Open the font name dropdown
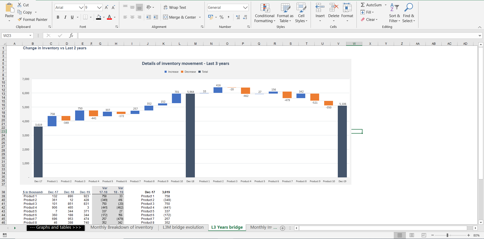This screenshot has width=484, height=239. (x=81, y=8)
